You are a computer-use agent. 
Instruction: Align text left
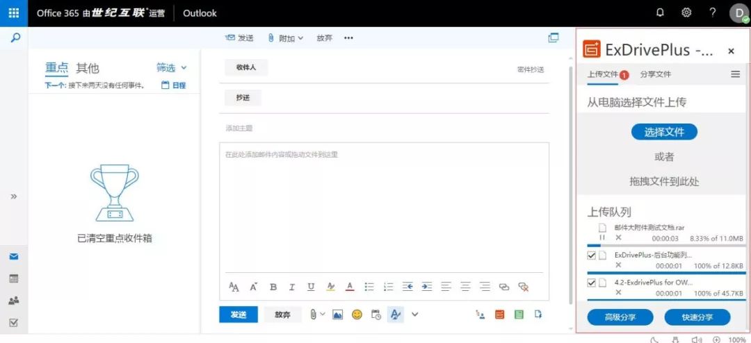pyautogui.click(x=446, y=287)
